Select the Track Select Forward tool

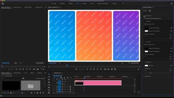pos(49,77)
